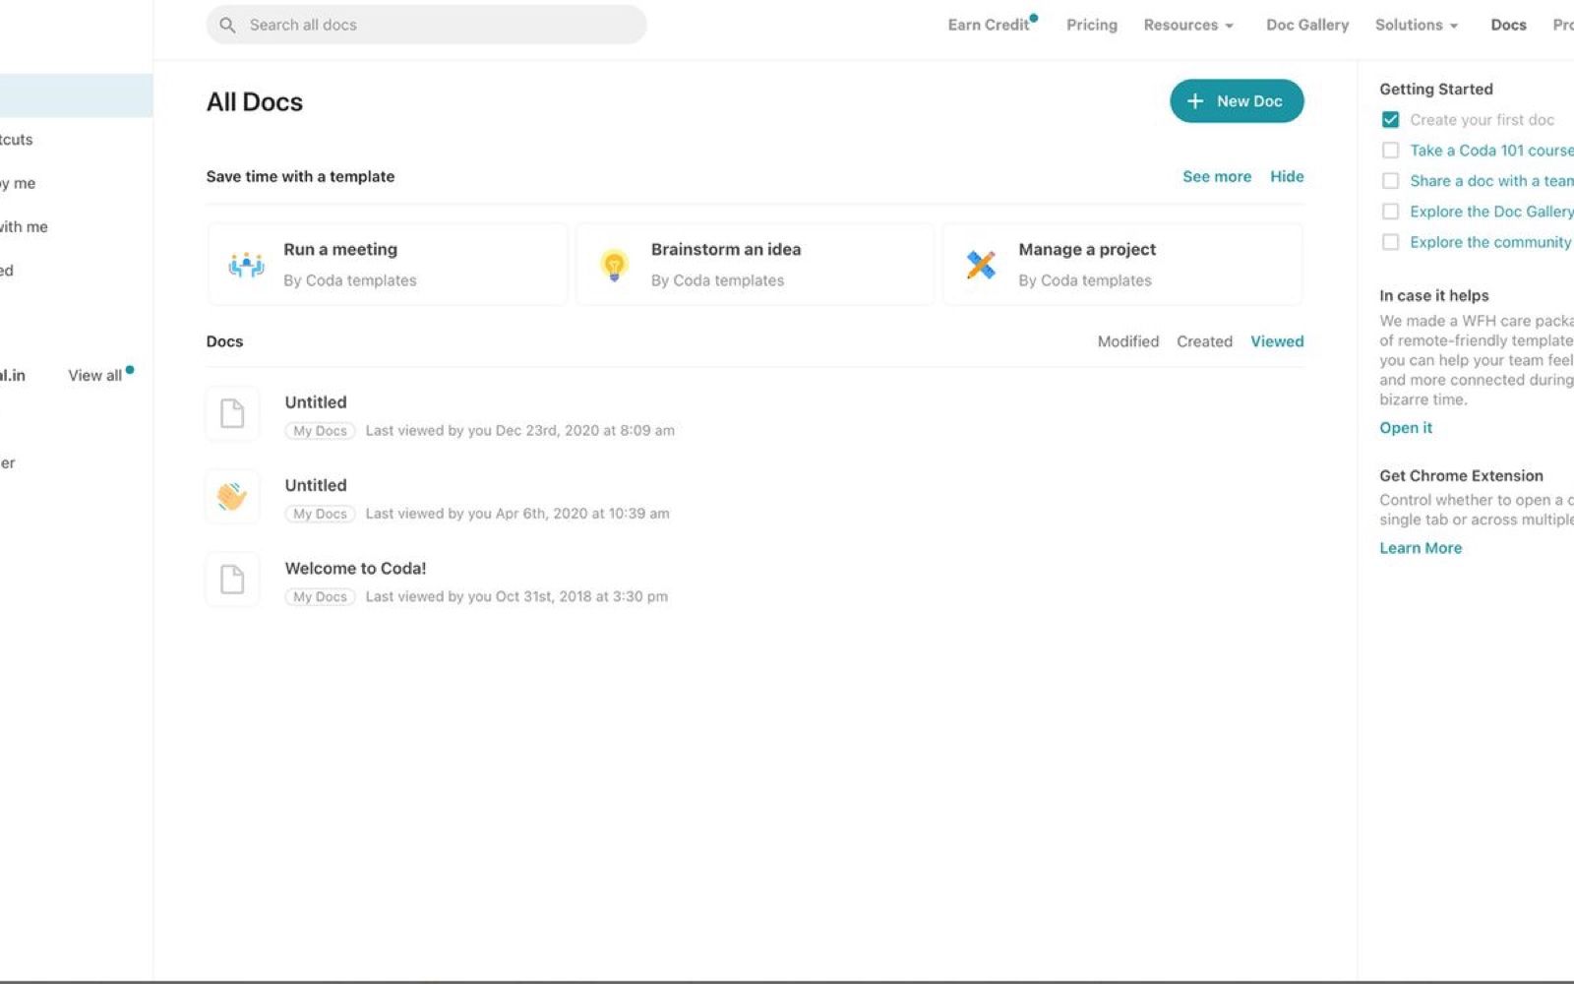This screenshot has height=984, width=1574.
Task: Open Take a Coda 101 course link
Action: click(x=1491, y=151)
